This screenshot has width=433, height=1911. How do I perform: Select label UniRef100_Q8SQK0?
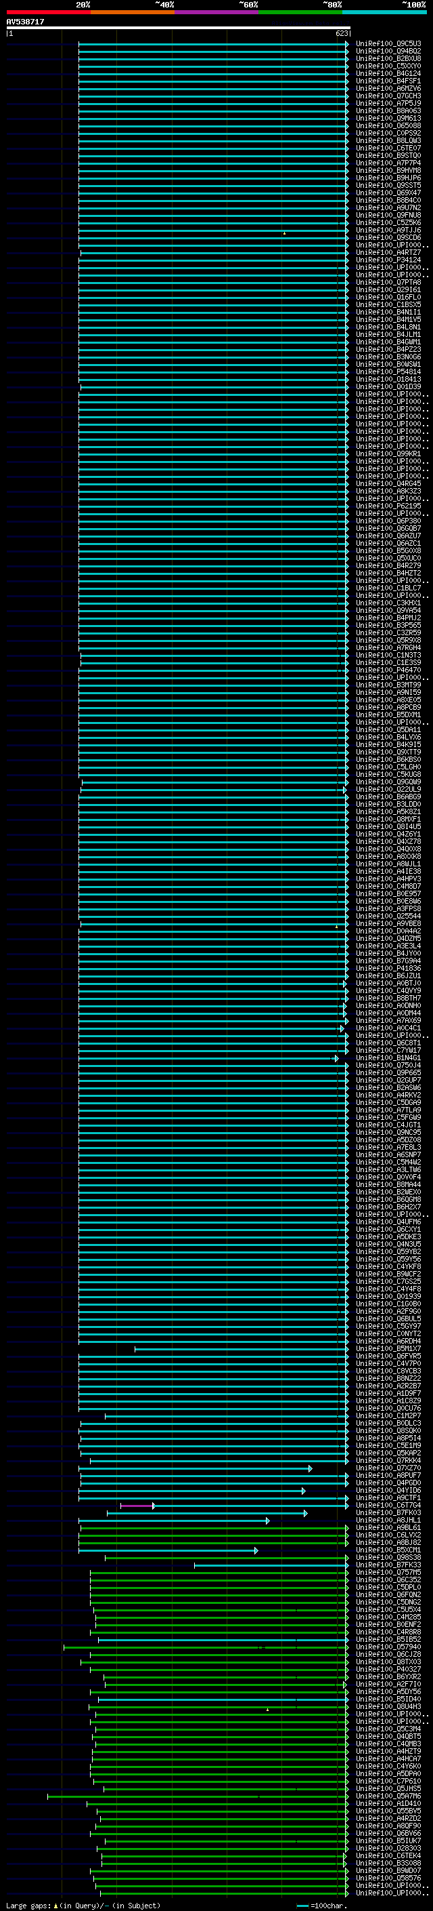click(388, 1431)
